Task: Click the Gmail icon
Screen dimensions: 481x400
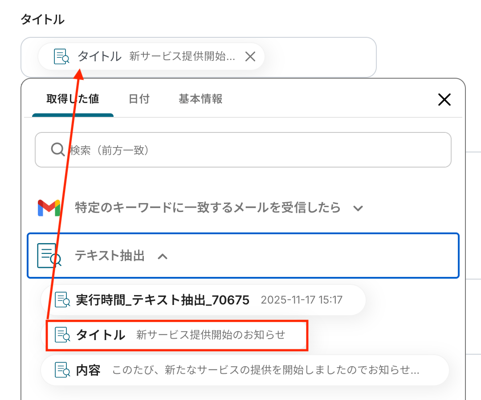Action: pos(49,208)
